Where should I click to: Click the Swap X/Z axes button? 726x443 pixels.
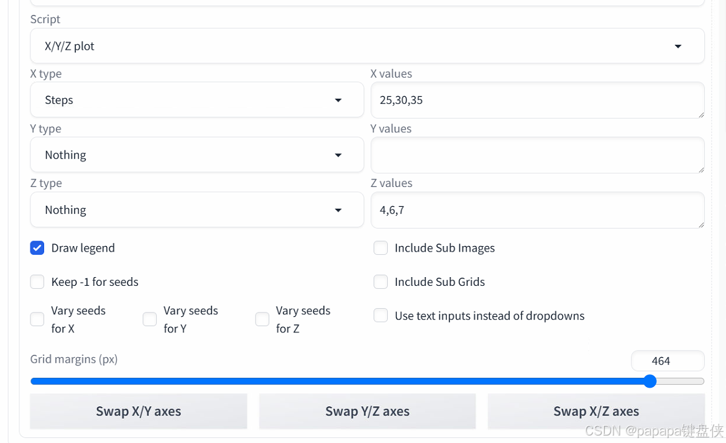tap(596, 411)
